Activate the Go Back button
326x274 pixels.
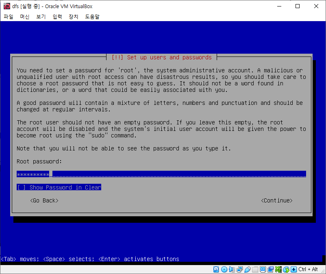[44, 200]
